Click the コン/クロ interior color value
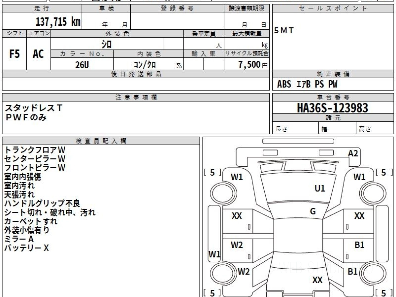The width and height of the screenshot is (396, 297). (x=144, y=65)
